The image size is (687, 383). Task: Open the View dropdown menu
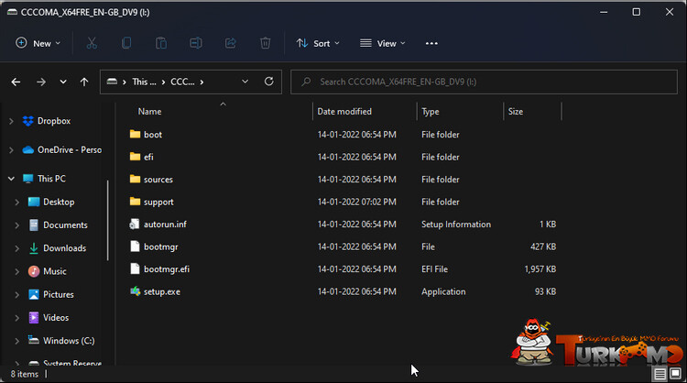pos(383,43)
